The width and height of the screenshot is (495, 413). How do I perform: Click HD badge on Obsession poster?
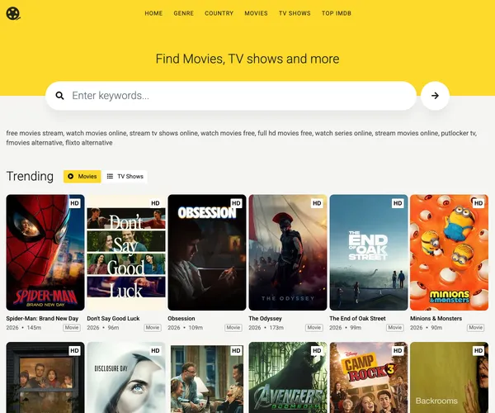(236, 203)
